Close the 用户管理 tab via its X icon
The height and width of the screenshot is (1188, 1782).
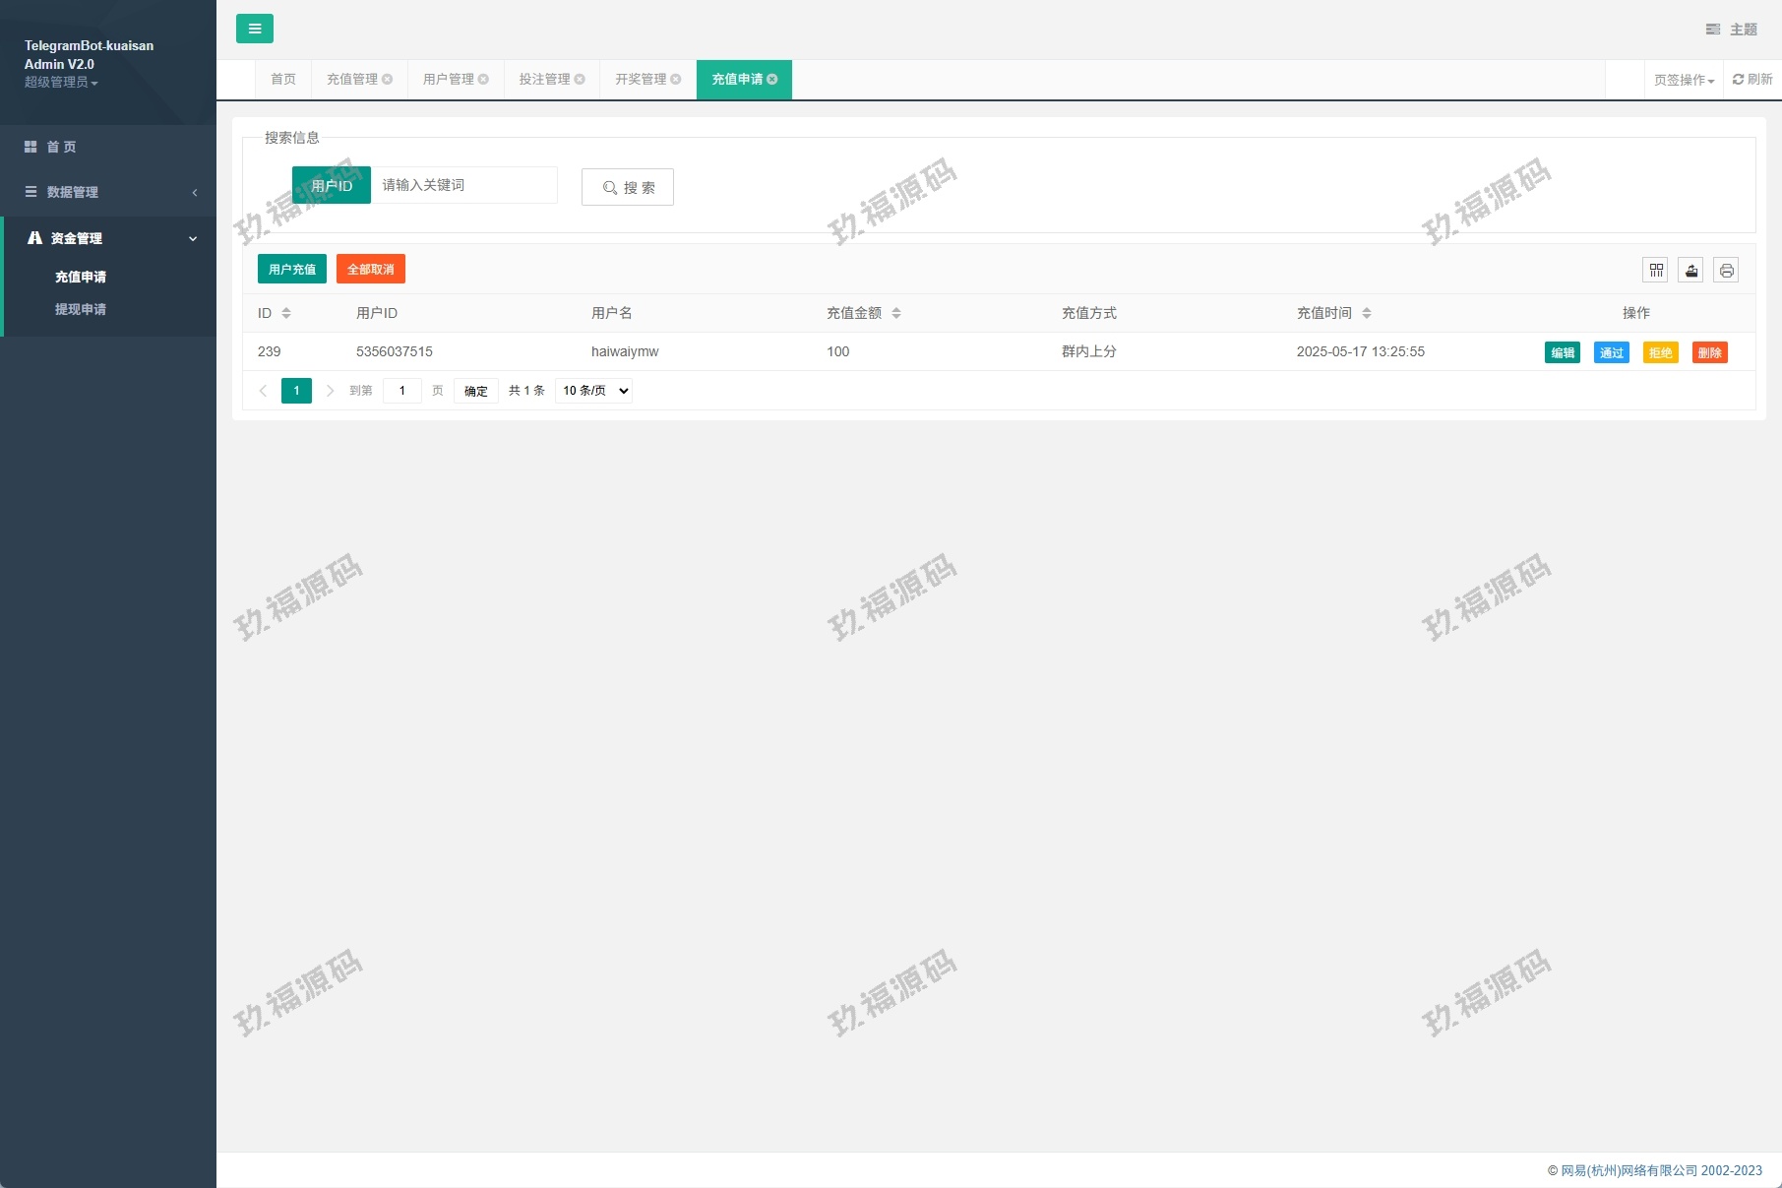pyautogui.click(x=483, y=80)
